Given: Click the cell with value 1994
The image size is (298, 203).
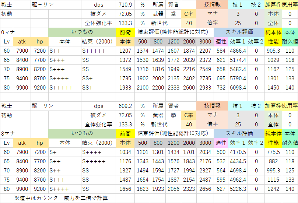Looking at the screenshot, I should pos(189,171).
